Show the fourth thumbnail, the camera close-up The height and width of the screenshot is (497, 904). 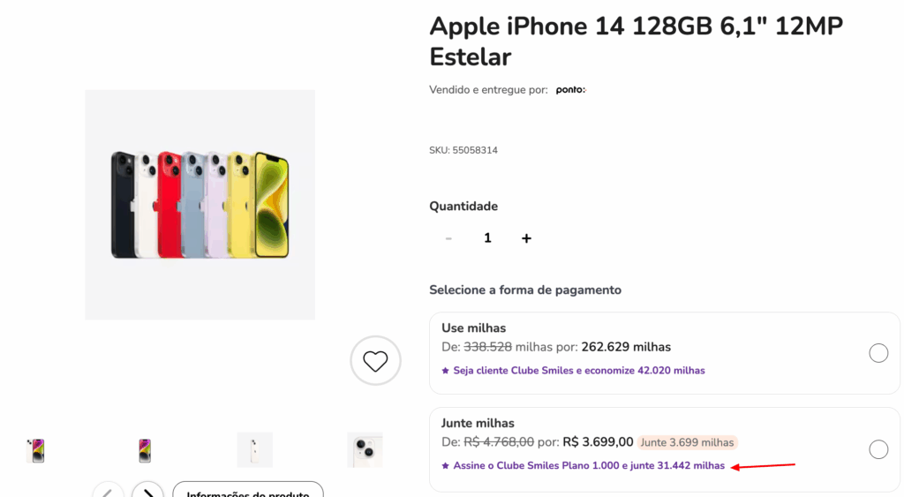(x=365, y=449)
